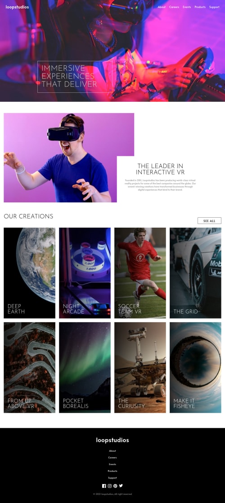225x503 pixels.
Task: Open Careers in the top navigation
Action: pos(174,7)
